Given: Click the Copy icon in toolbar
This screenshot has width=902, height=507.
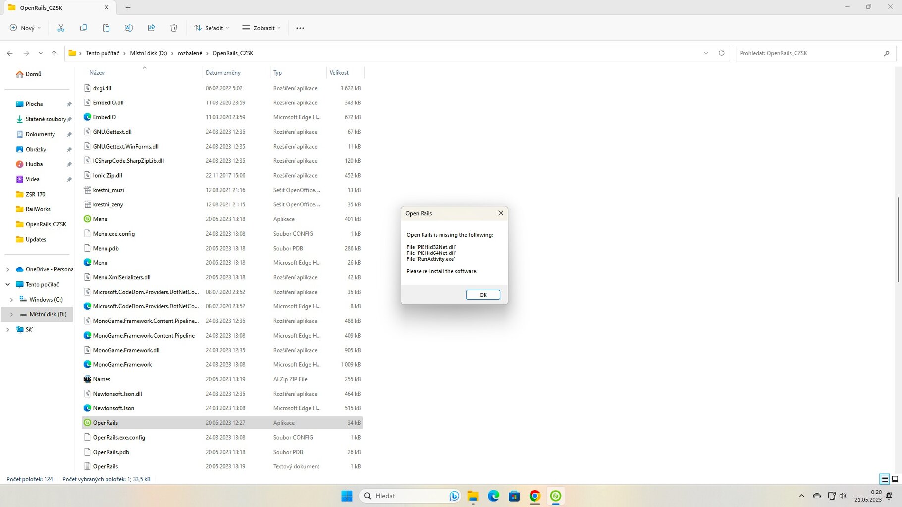Looking at the screenshot, I should pyautogui.click(x=83, y=28).
